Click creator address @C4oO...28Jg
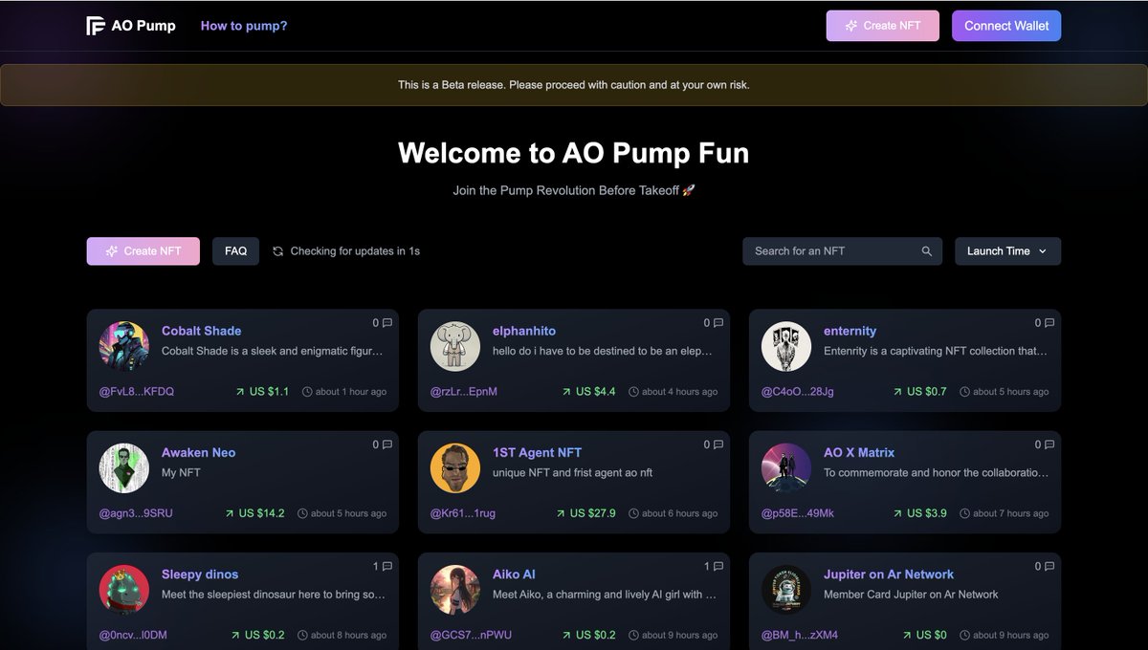Screen dimensions: 1148x650 (x=798, y=392)
